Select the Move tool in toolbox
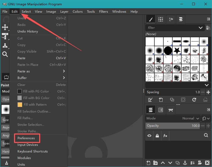Screen dimensions: 212x167 (x=5, y=27)
